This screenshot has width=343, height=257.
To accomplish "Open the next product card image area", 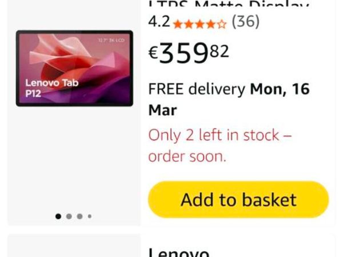I will pyautogui.click(x=74, y=246).
